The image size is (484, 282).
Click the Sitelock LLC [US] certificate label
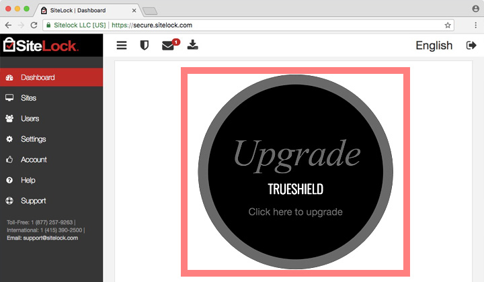[x=79, y=26]
